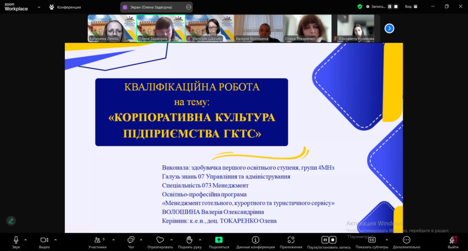Select Валерія Волошина video thumbnail
Viewport: 468px width, 251px height.
coord(258,28)
